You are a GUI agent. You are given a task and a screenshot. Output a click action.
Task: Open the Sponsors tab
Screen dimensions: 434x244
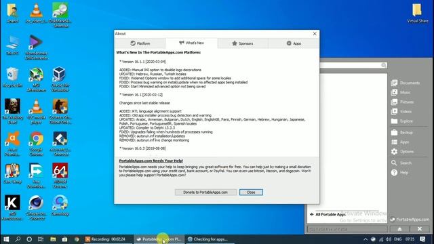(243, 43)
